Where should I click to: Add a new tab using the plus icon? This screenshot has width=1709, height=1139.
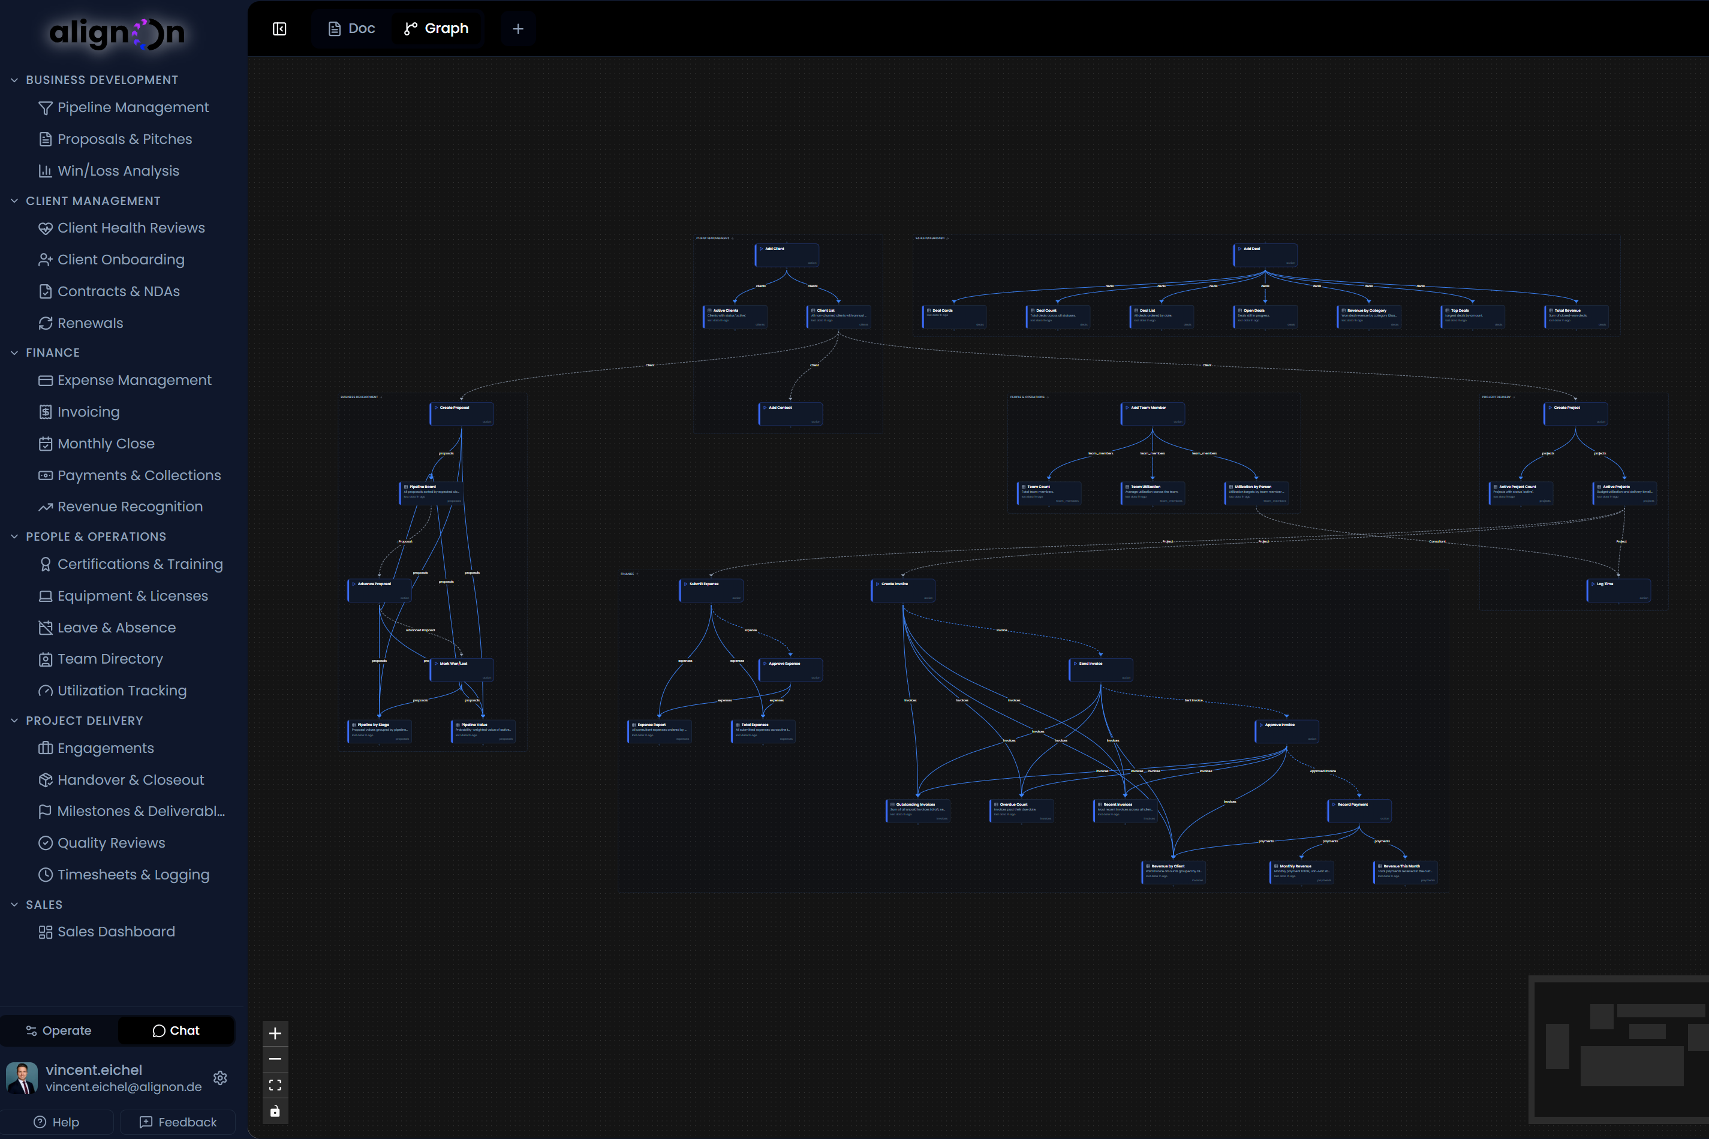click(x=518, y=28)
